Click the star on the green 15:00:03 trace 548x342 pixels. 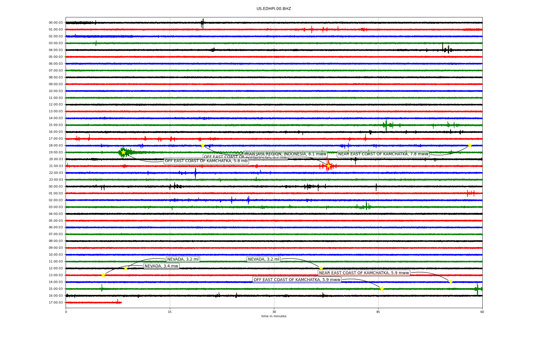tap(382, 289)
